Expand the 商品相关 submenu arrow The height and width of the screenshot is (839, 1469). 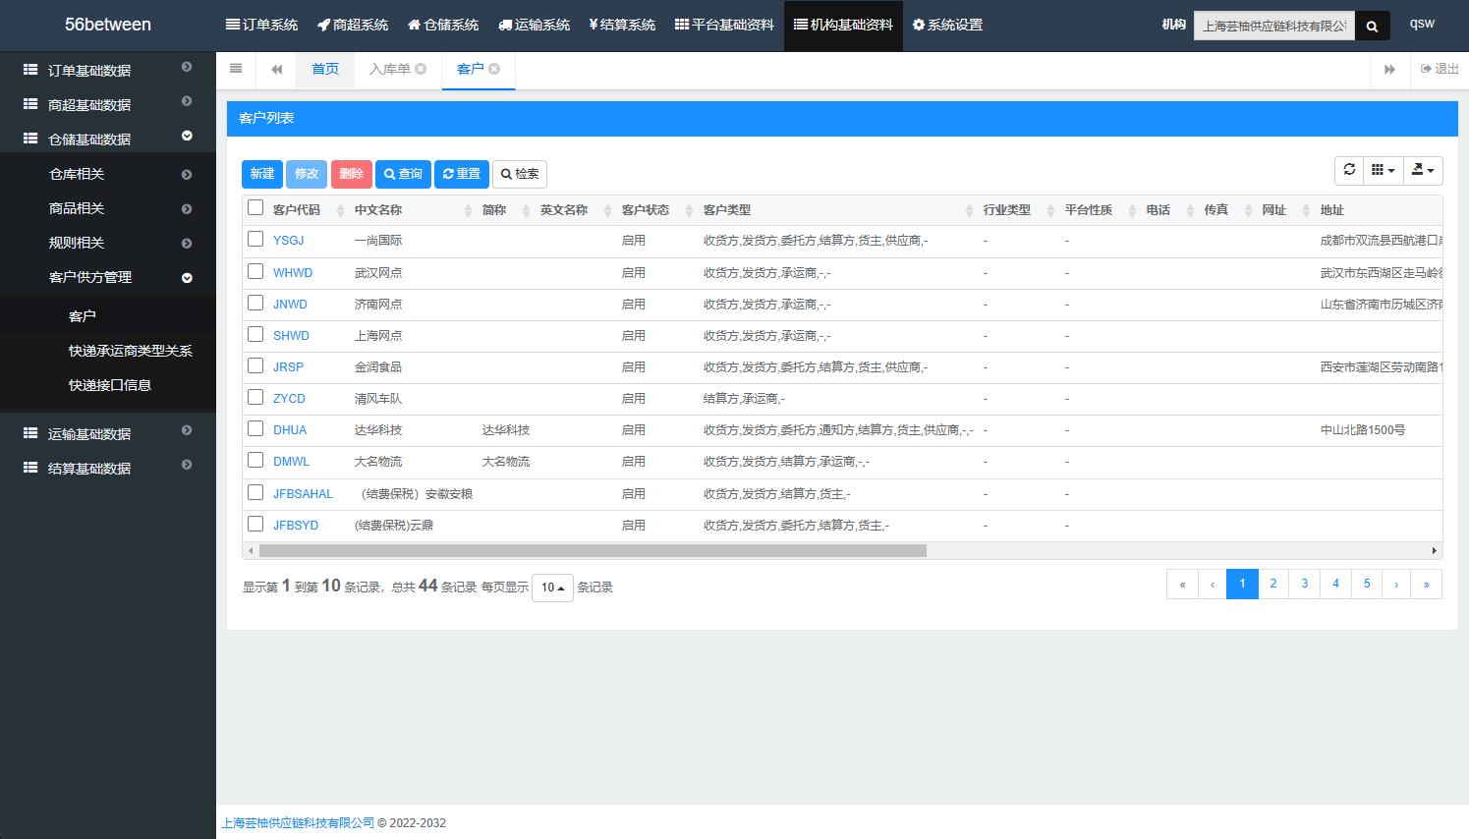point(187,209)
